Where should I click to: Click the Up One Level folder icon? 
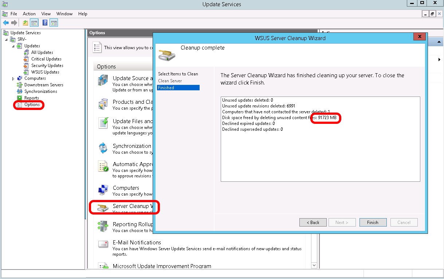(x=25, y=23)
